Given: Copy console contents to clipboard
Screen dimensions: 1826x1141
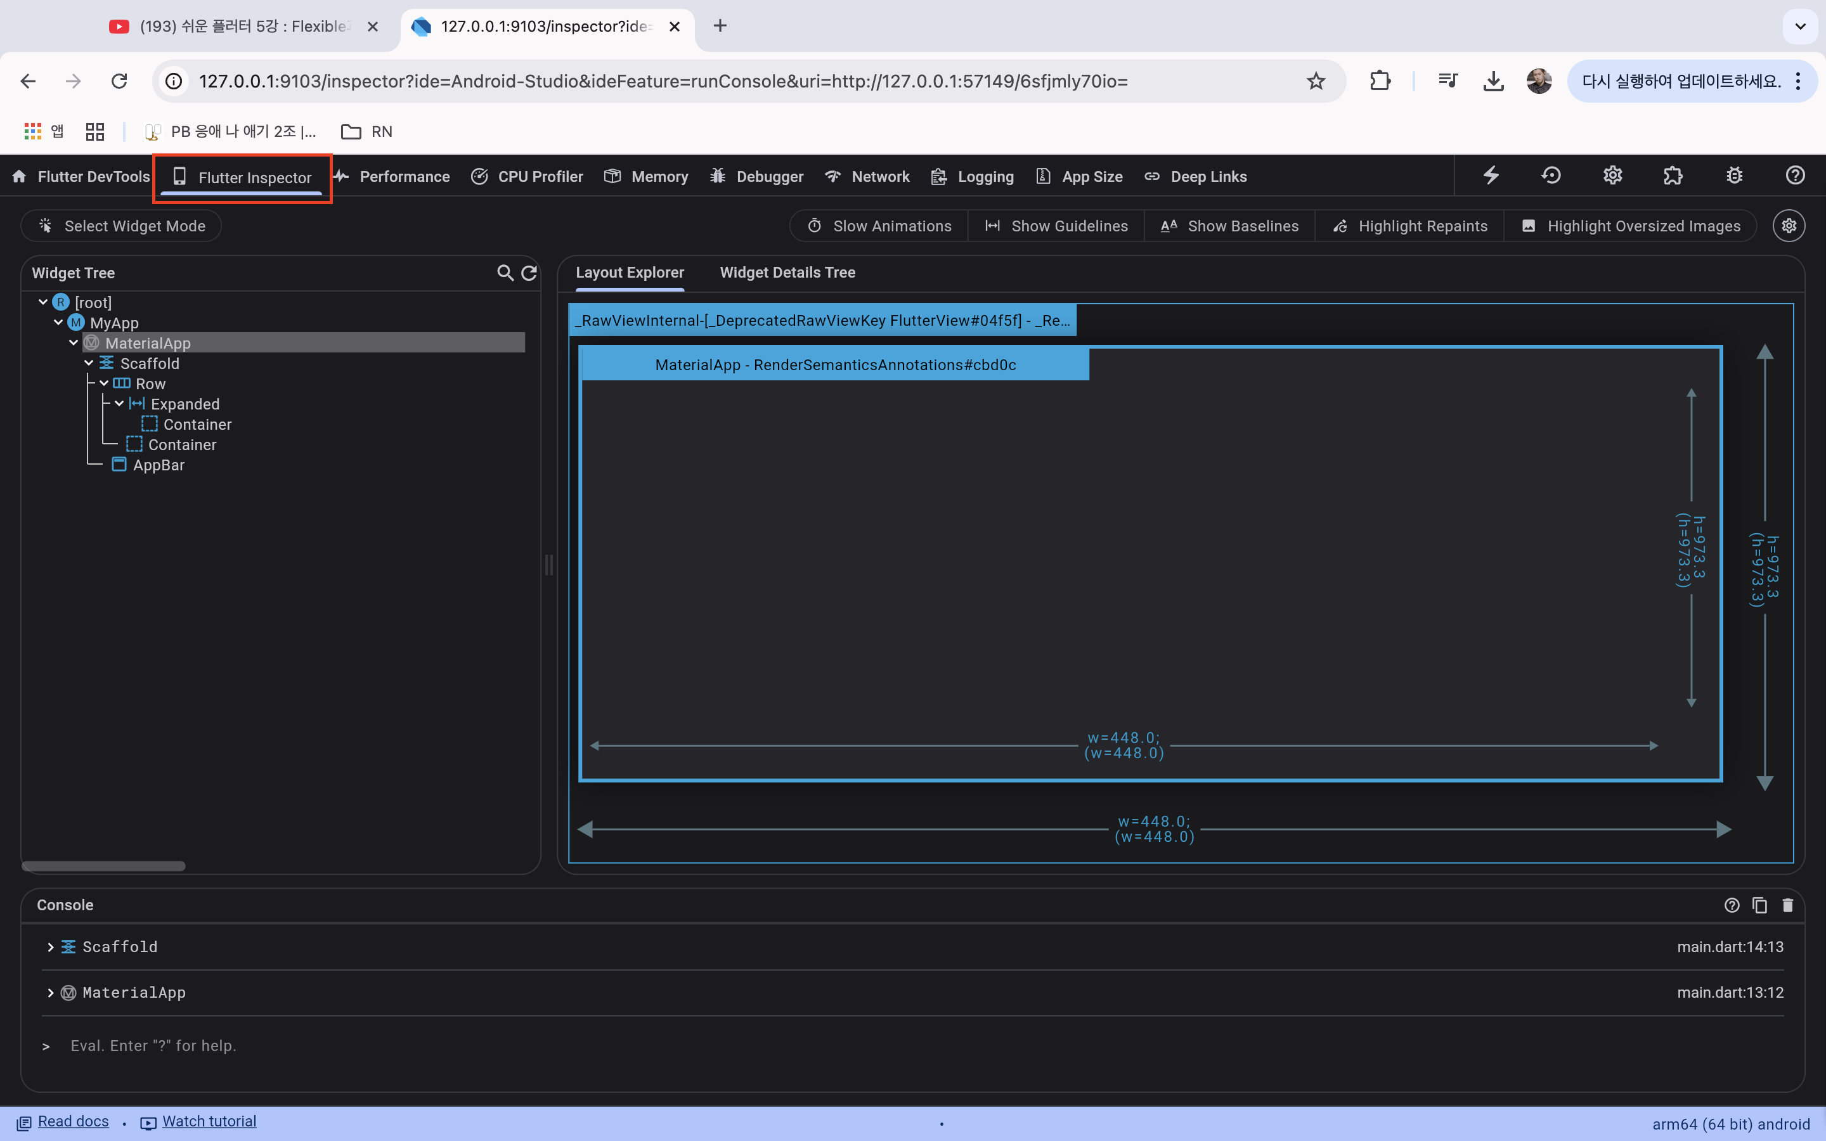Looking at the screenshot, I should tap(1759, 905).
